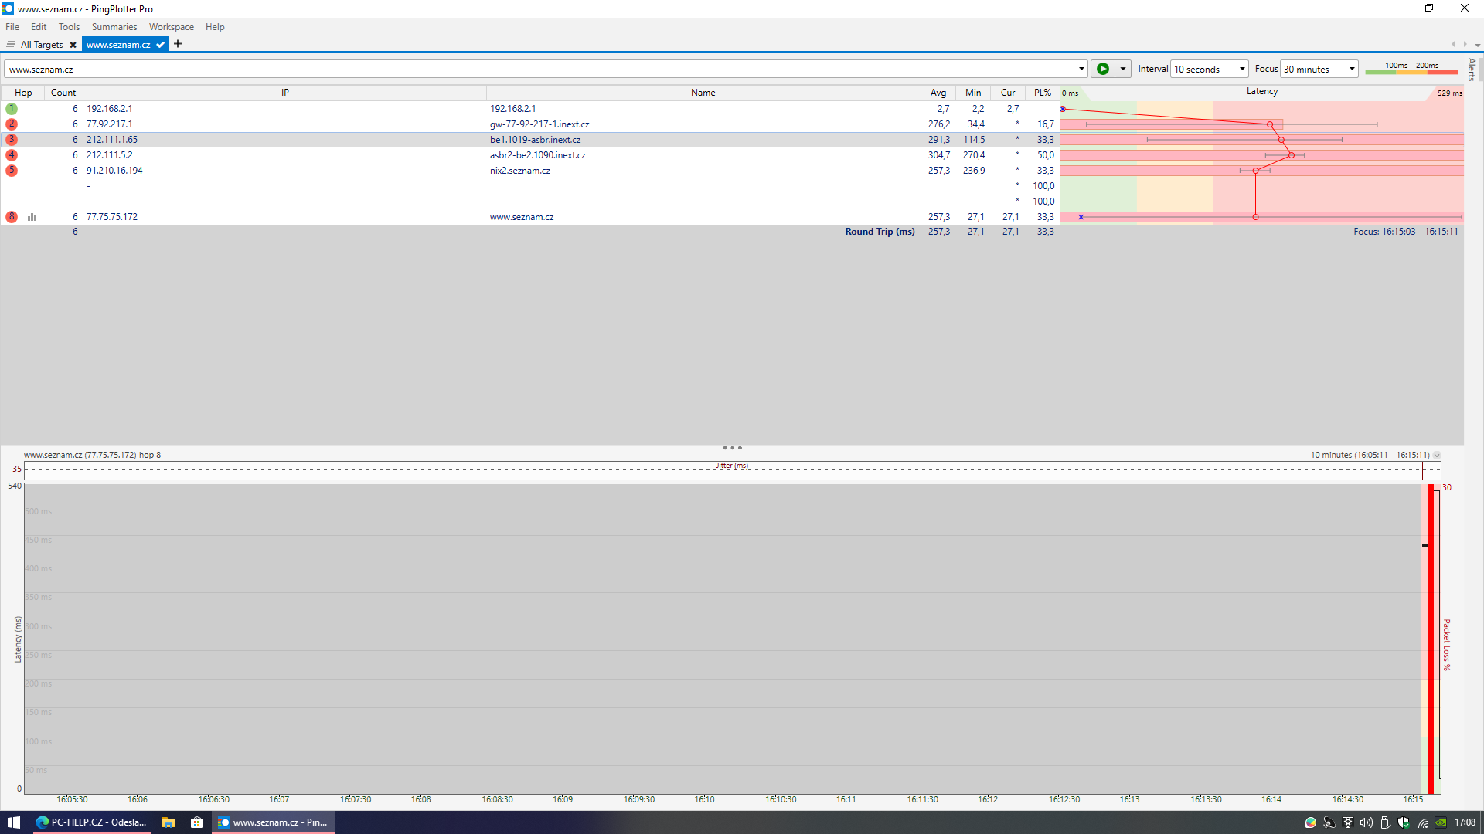This screenshot has height=834, width=1484.
Task: Click the All Targets hamburger list icon
Action: (11, 45)
